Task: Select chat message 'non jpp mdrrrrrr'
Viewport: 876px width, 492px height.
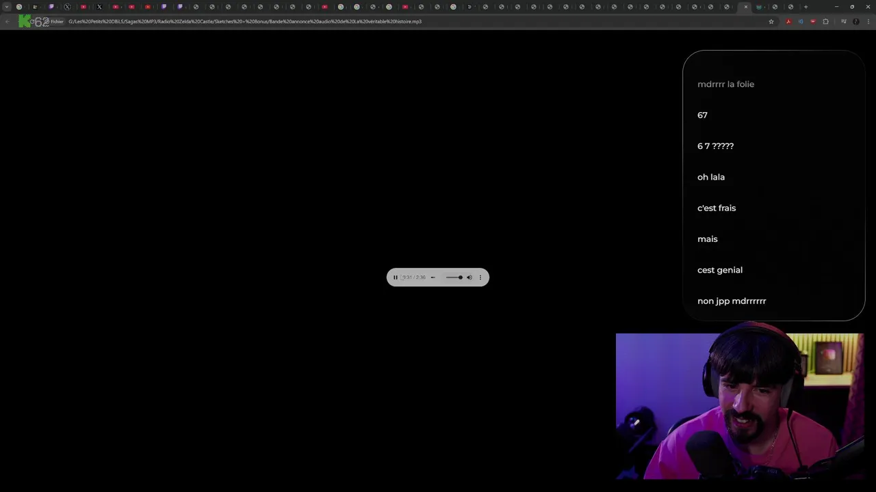Action: pos(732,301)
